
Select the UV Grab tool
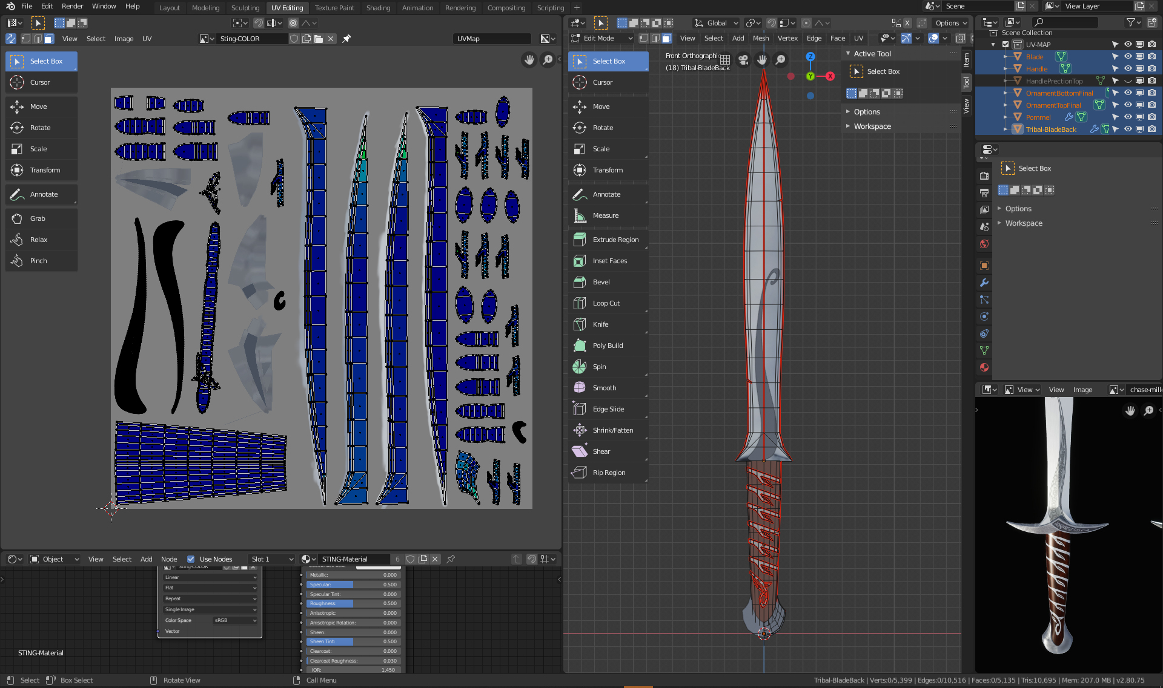pos(38,218)
